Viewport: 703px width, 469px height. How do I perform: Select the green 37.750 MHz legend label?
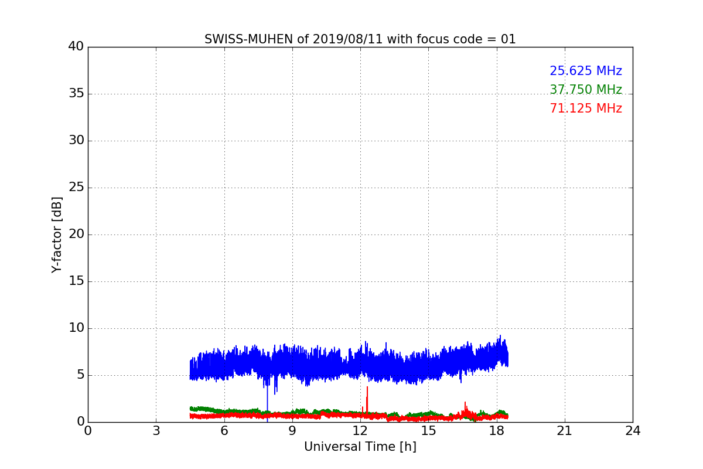[x=586, y=90]
